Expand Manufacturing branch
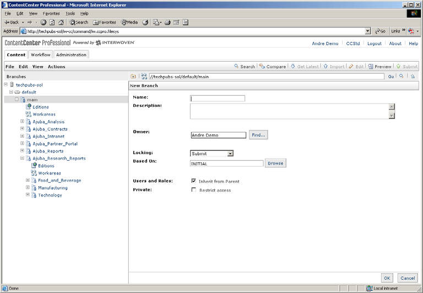Screen dimensions: 423x293 click(x=28, y=187)
